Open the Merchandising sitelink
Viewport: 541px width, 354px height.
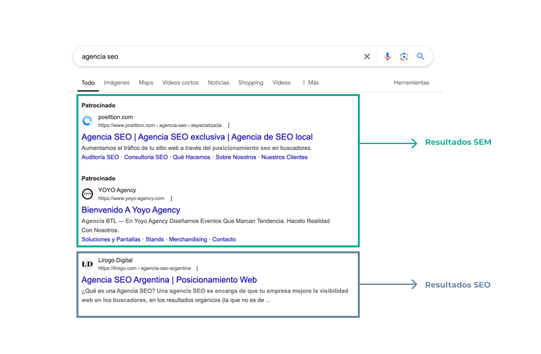(188, 240)
